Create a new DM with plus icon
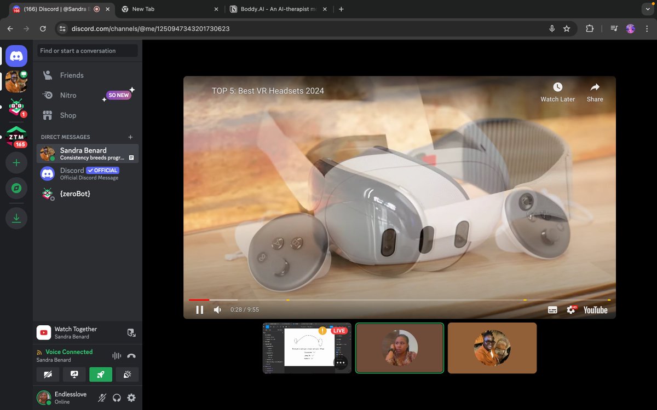Viewport: 657px width, 410px height. point(130,137)
